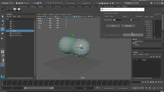Open the Sign In dropdown

(132, 3)
